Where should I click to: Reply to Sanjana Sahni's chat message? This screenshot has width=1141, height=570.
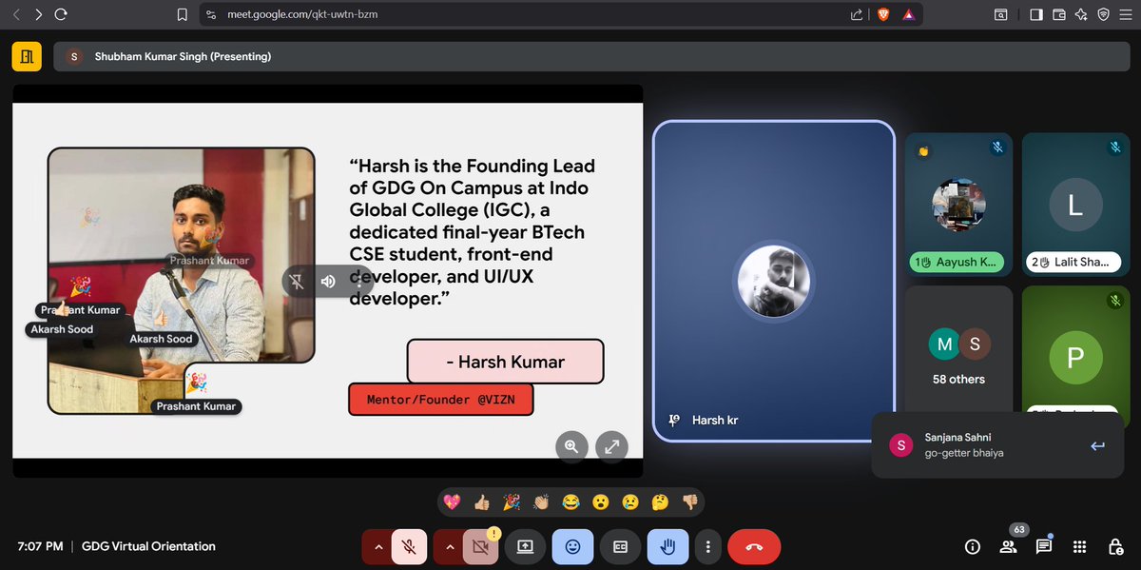(1097, 444)
